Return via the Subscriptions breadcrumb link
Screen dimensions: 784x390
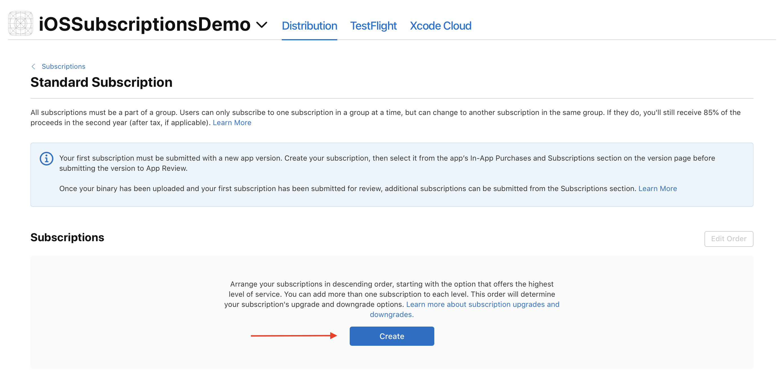(63, 66)
